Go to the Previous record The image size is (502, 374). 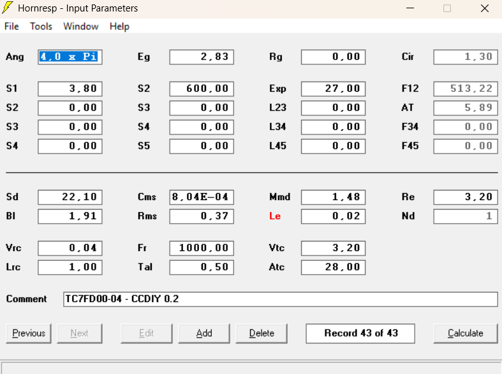29,333
